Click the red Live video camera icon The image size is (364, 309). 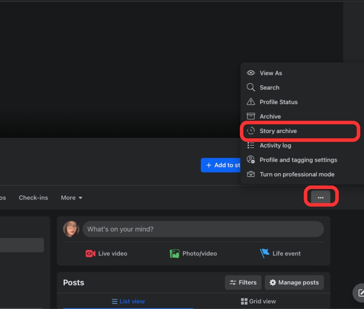(x=90, y=253)
